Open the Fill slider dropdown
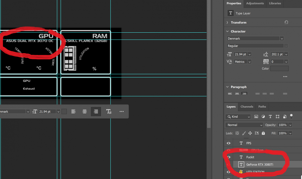This screenshot has height=179, width=302. tap(290, 133)
